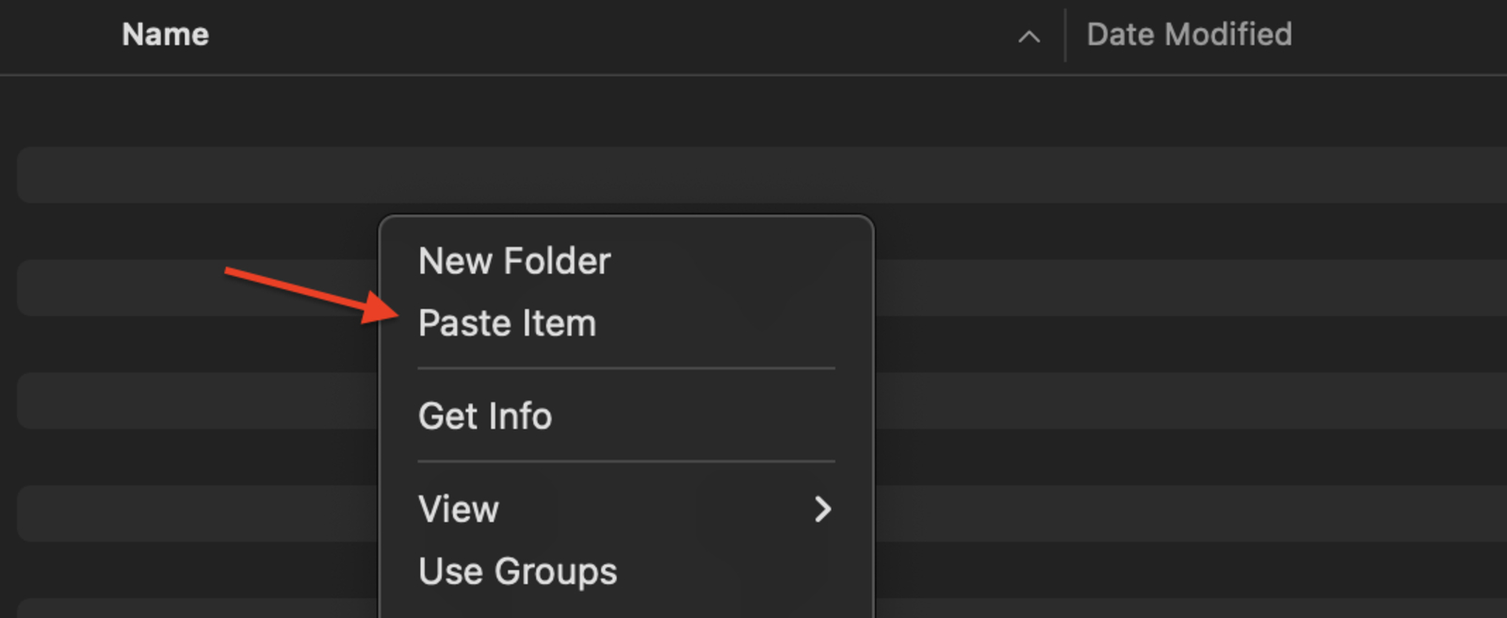Image resolution: width=1507 pixels, height=618 pixels.
Task: Click the divider between Name and Date Modified
Action: coord(1064,35)
